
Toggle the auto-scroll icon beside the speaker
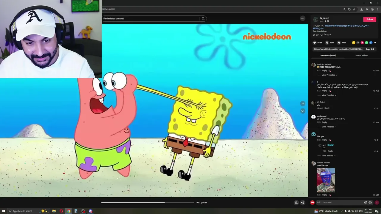[296, 203]
